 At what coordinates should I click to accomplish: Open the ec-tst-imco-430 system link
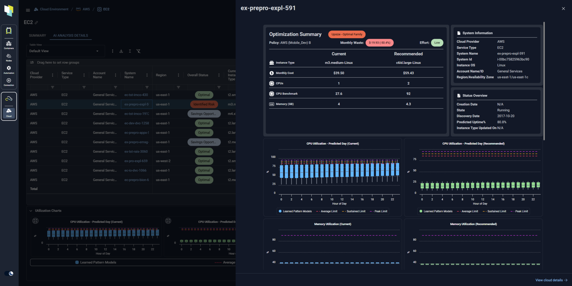[137, 95]
